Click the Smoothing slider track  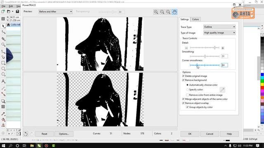point(205,56)
